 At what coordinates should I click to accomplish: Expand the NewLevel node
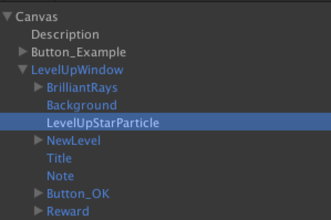pos(39,140)
